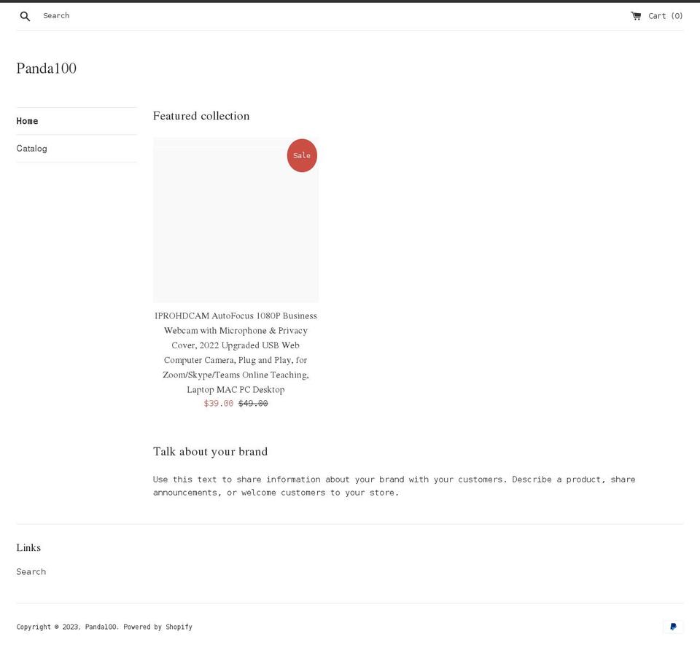This screenshot has height=650, width=700.
Task: Click the Links footer heading
Action: [x=28, y=547]
